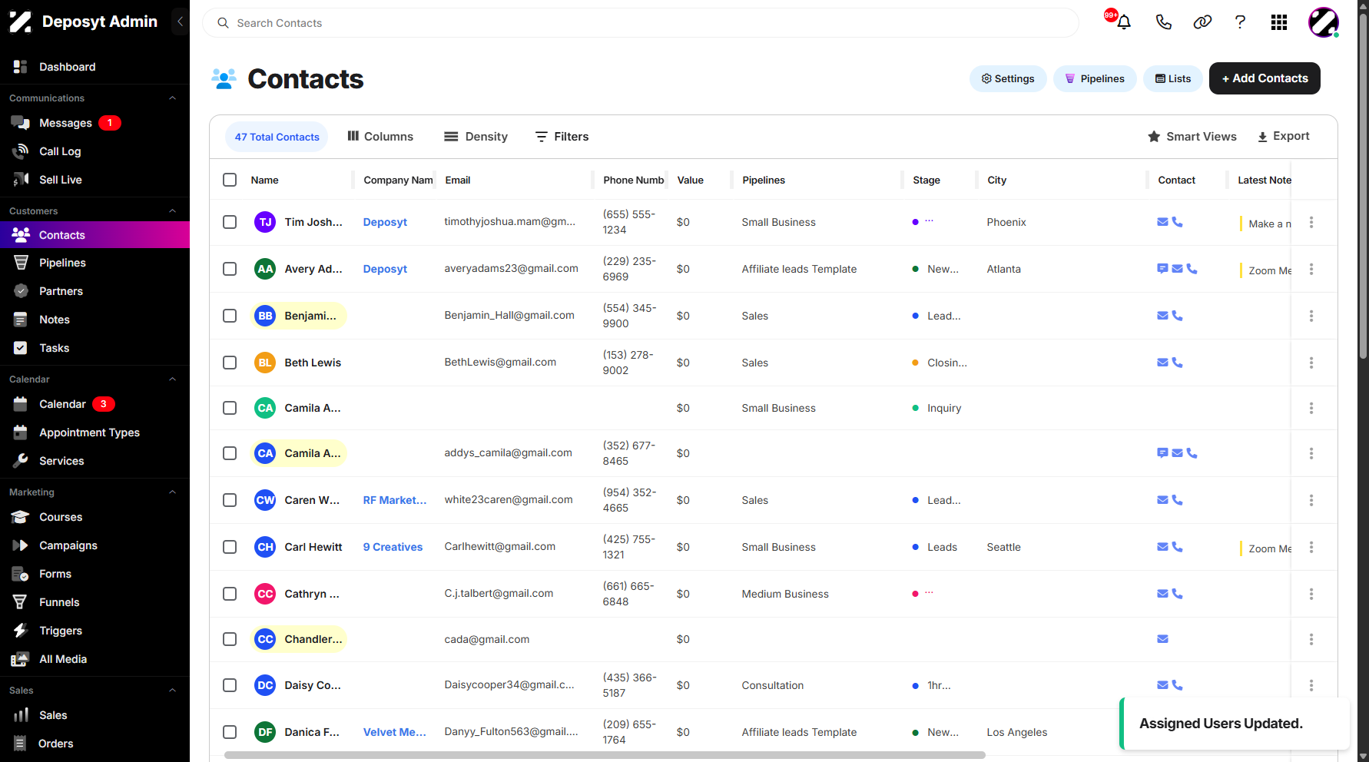This screenshot has height=762, width=1369.
Task: Open the Density options
Action: [x=476, y=137]
